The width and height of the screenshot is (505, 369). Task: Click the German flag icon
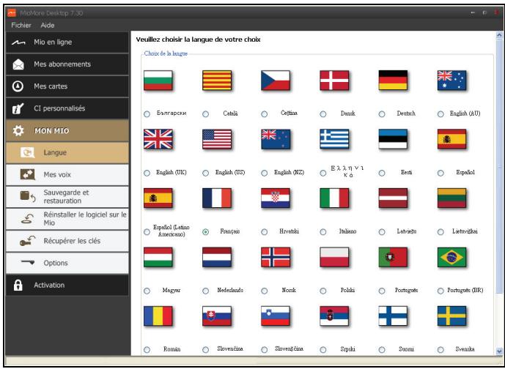pyautogui.click(x=393, y=80)
